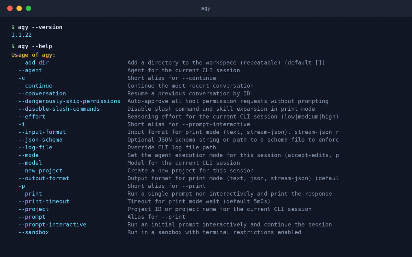Image resolution: width=412 pixels, height=257 pixels.
Task: Click 'Timeout for print mode wait' description
Action: (199, 201)
